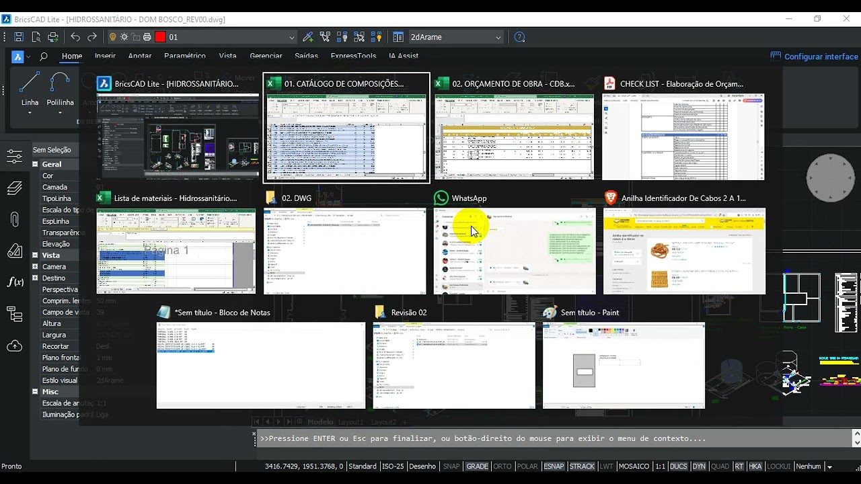Toggle GRADE grid display in status bar
Image resolution: width=861 pixels, height=484 pixels.
478,467
